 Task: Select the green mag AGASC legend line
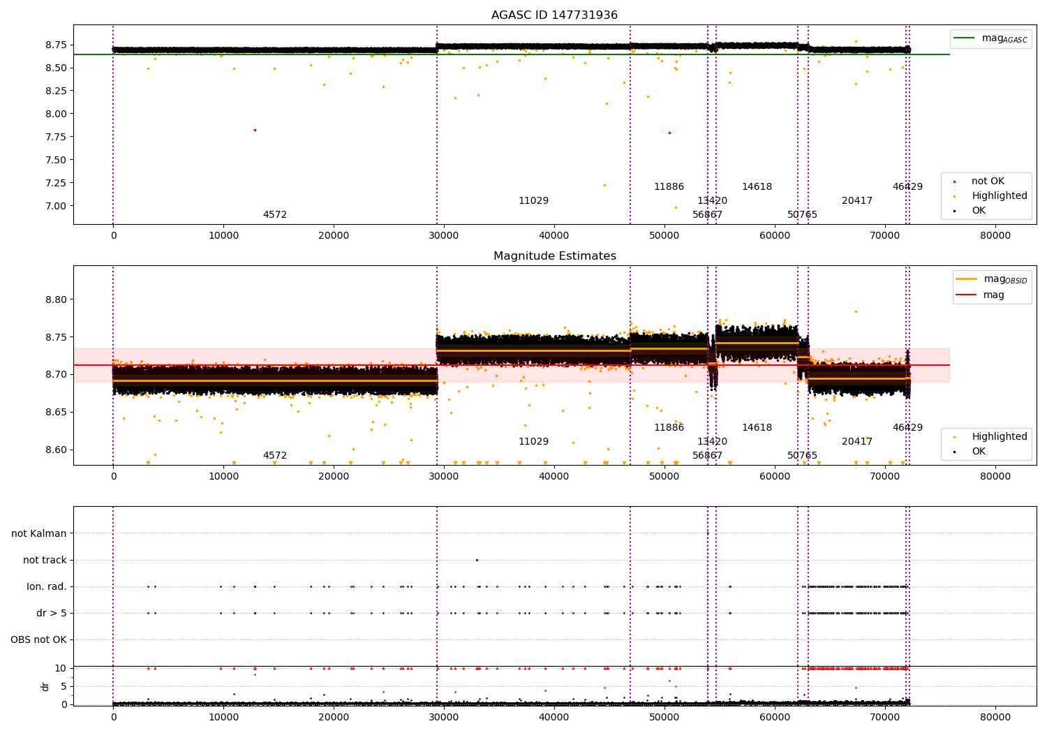point(964,38)
